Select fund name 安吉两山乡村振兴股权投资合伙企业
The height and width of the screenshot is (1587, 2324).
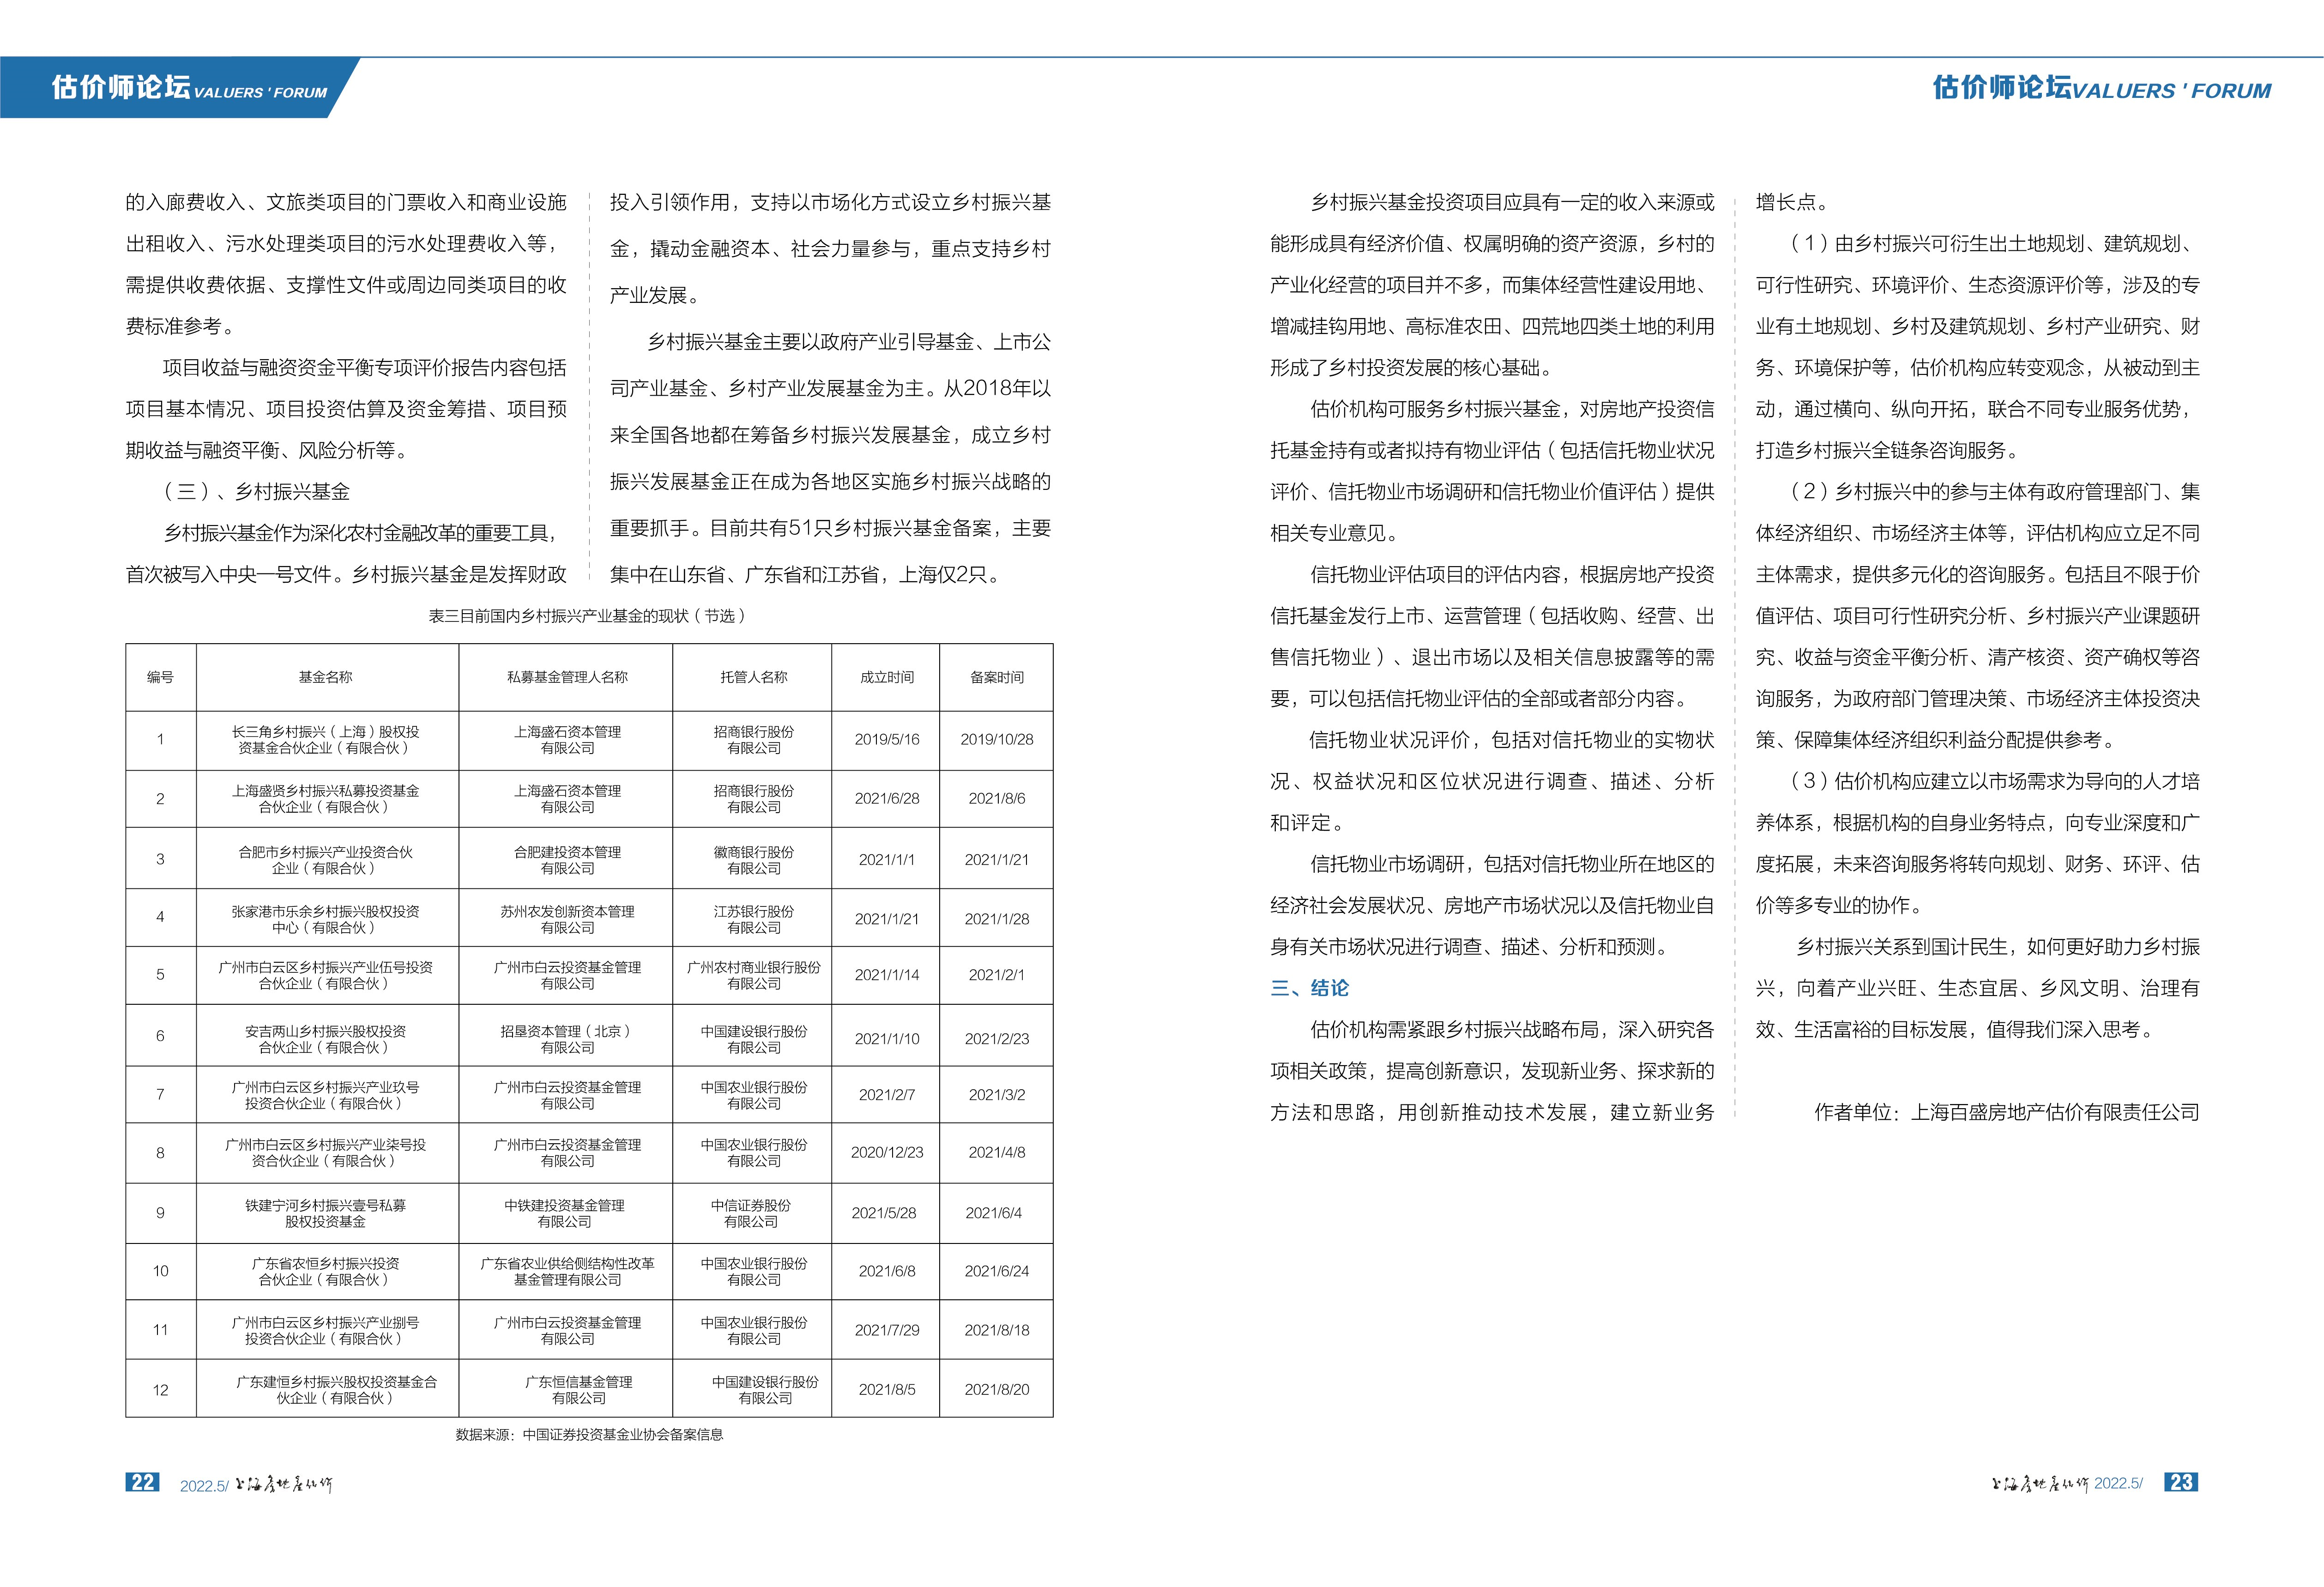pos(326,1039)
